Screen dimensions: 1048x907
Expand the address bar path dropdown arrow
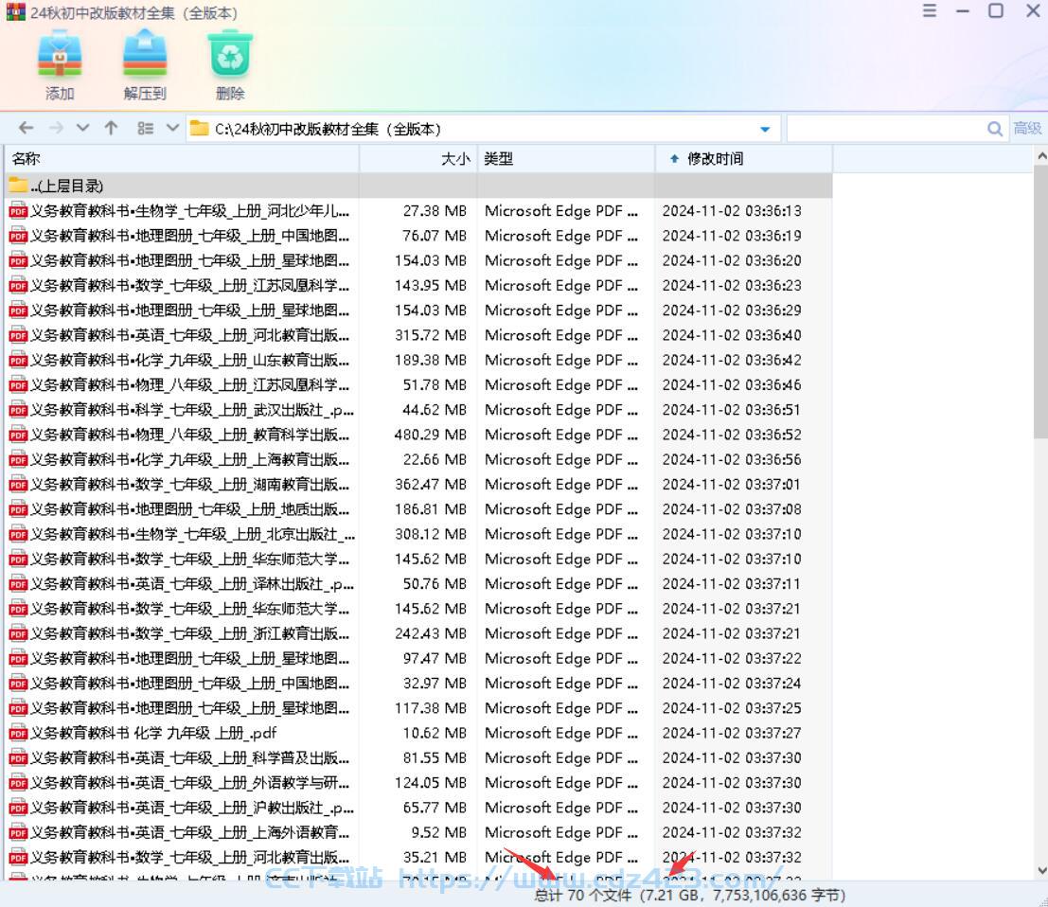click(x=765, y=129)
